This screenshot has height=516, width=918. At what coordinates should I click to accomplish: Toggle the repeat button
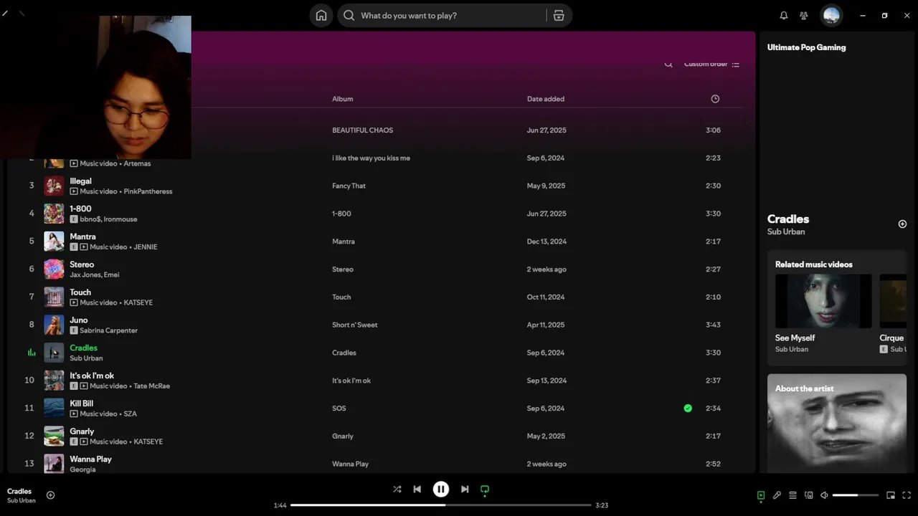coord(485,489)
